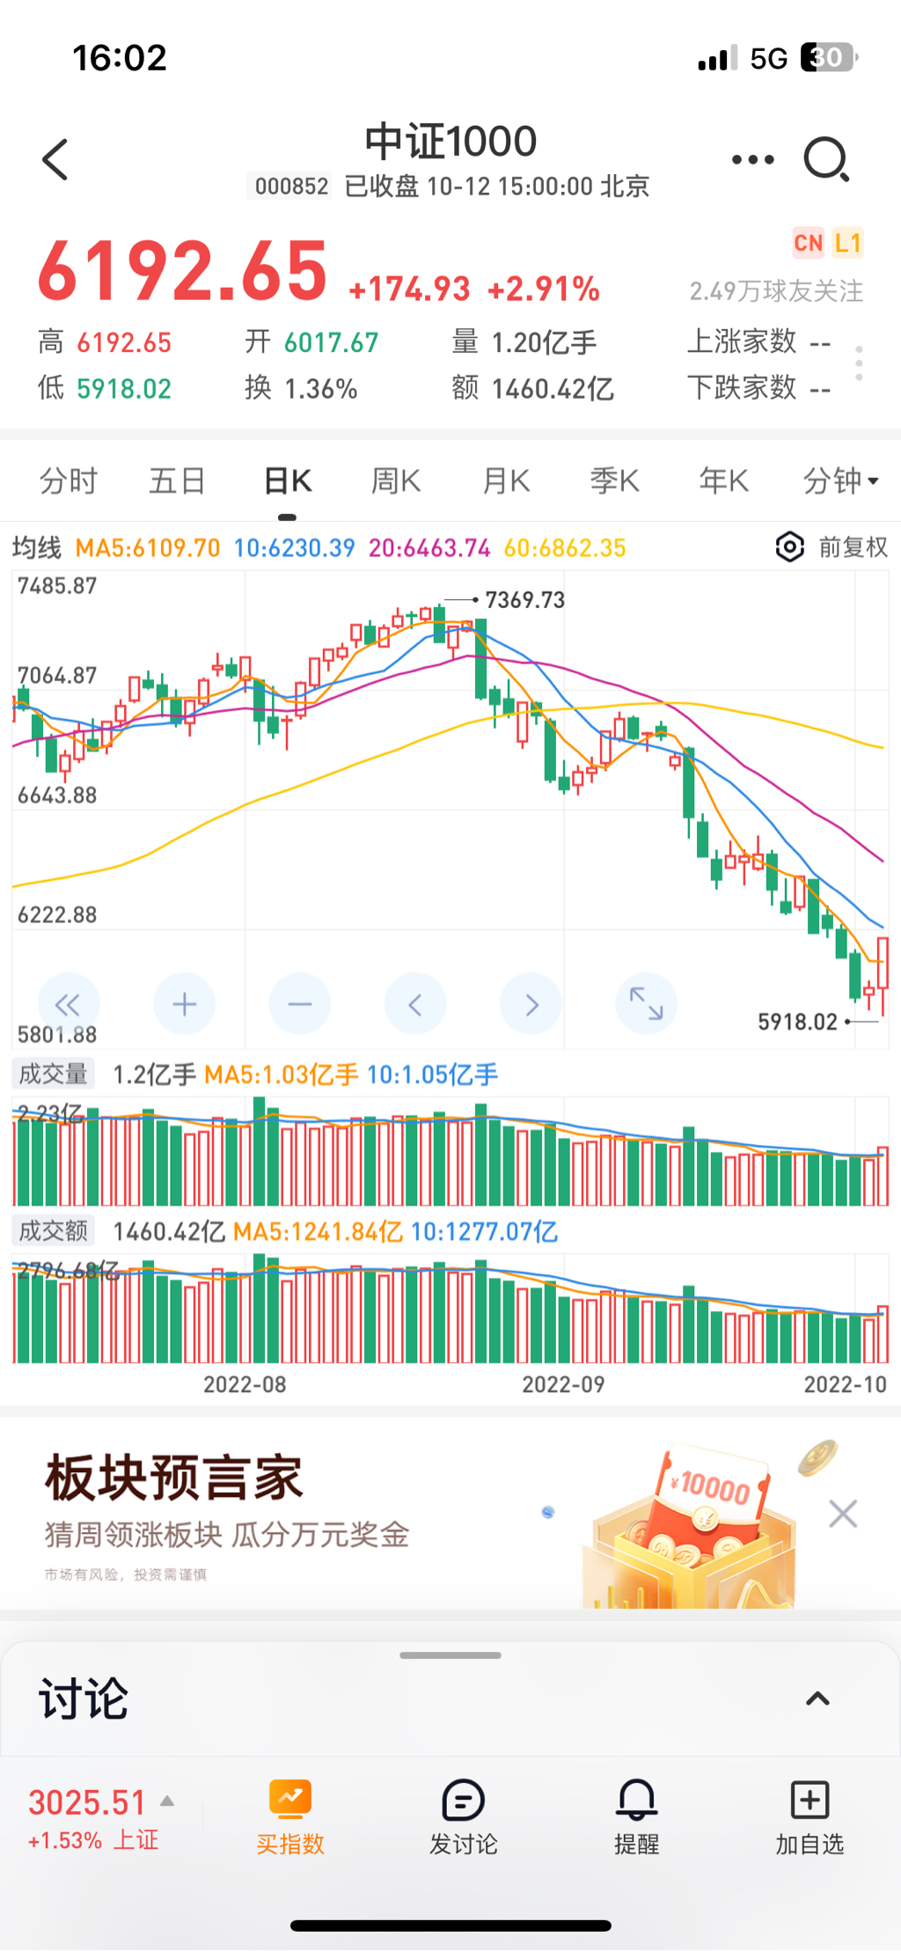Jump chart far left with double-arrow button
Viewport: 901px width, 1951px height.
(x=68, y=1004)
